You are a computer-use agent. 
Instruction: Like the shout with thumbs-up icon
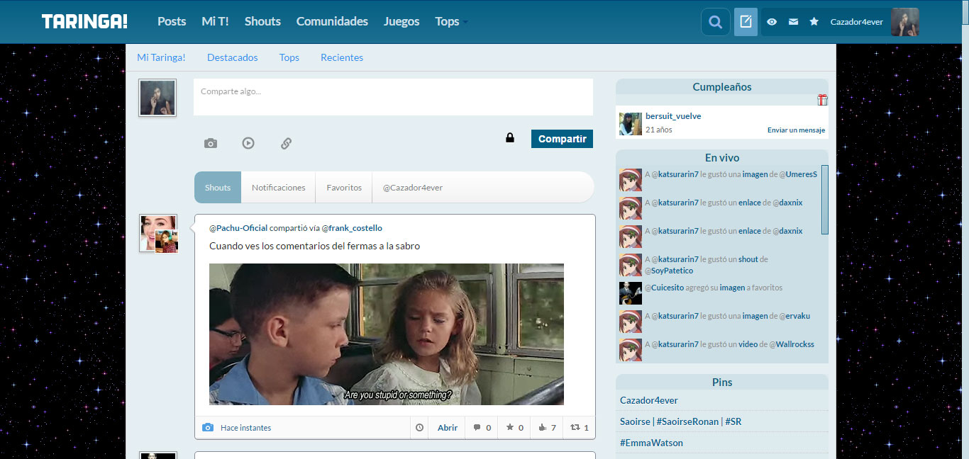(x=547, y=428)
